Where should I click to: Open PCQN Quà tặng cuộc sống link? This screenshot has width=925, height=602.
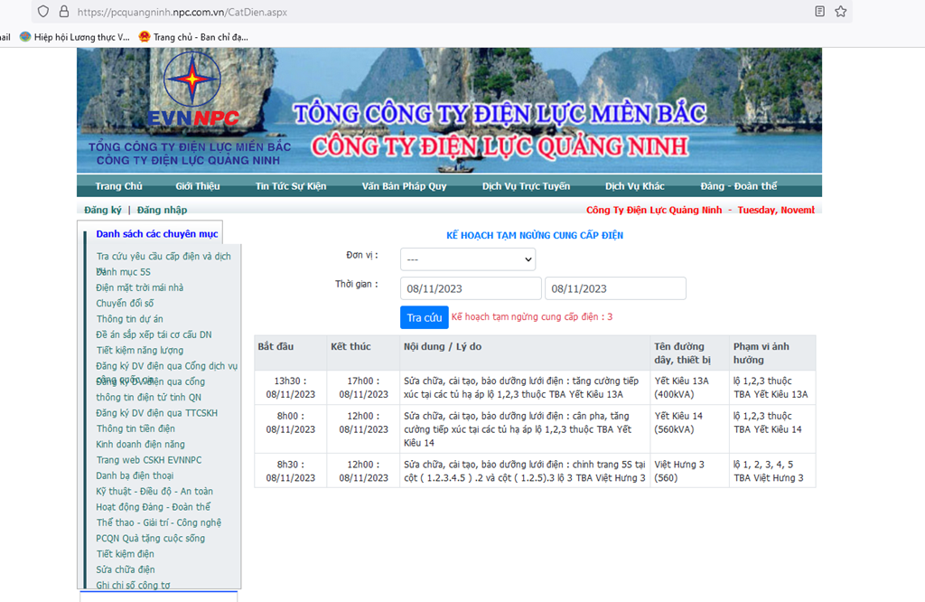(x=151, y=538)
